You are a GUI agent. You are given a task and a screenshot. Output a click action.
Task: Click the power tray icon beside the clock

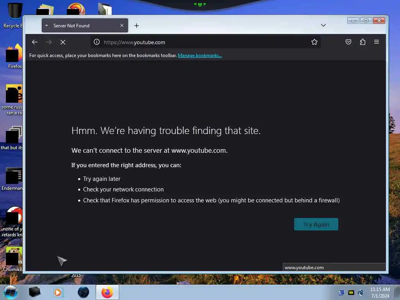pos(361,293)
